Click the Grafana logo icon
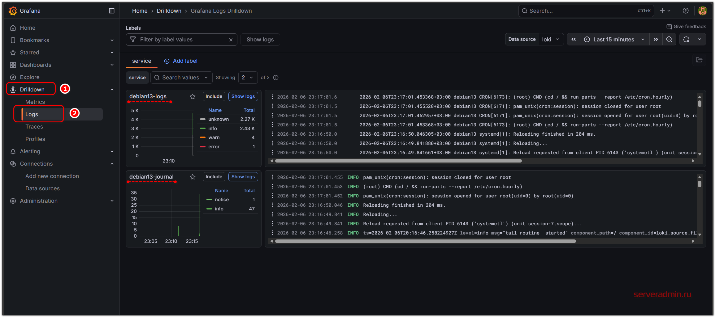Screen dimensions: 715x317 coord(13,11)
